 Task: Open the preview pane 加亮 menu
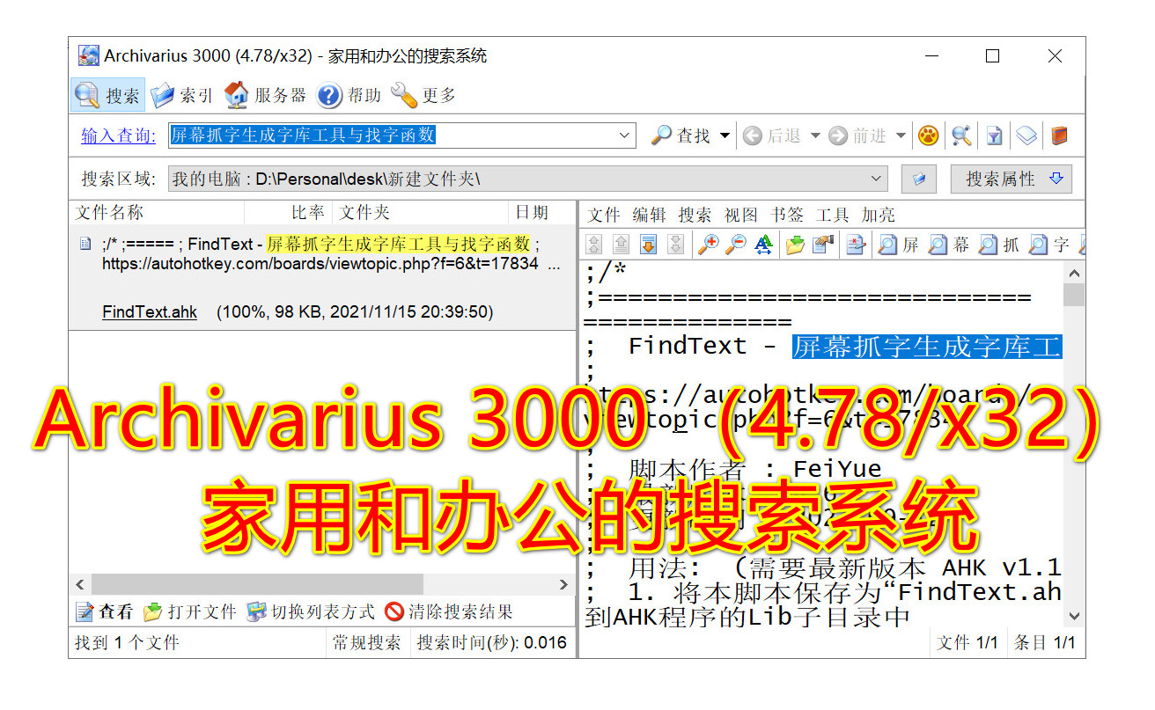pos(878,215)
